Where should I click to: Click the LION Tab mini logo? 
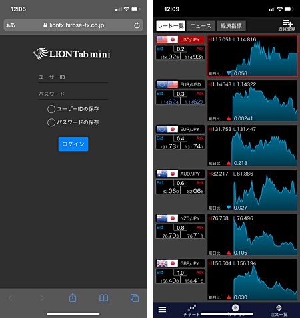[x=72, y=54]
